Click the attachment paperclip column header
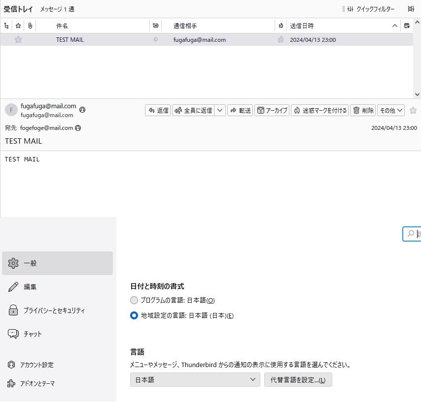Screen dimensions: 421x402 [30, 26]
